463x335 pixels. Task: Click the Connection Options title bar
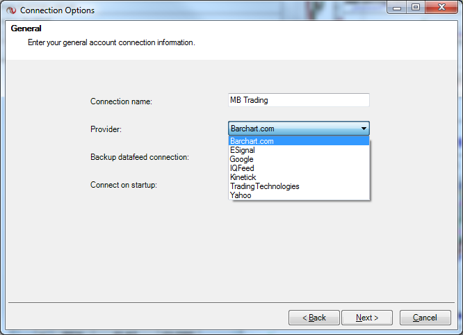click(x=209, y=10)
